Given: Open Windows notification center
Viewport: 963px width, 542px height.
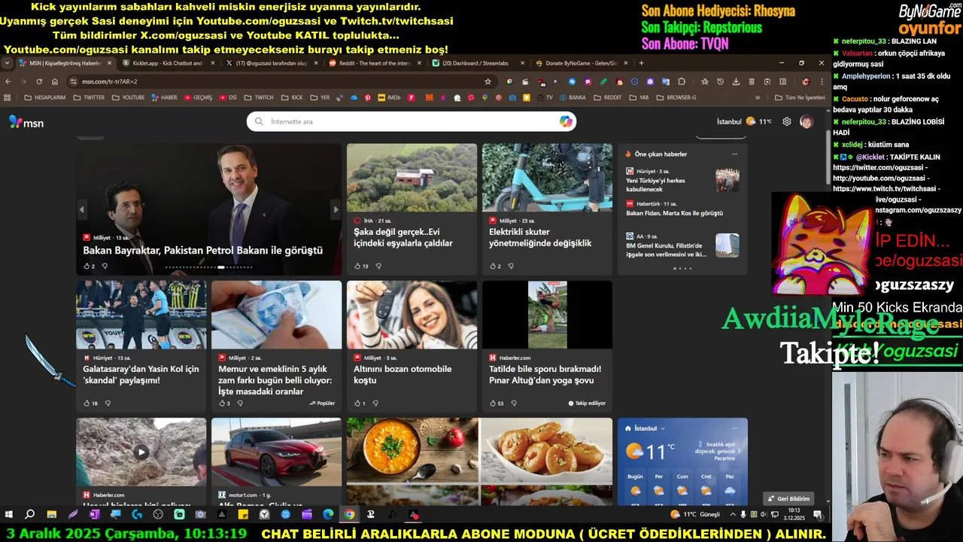Looking at the screenshot, I should pyautogui.click(x=818, y=515).
